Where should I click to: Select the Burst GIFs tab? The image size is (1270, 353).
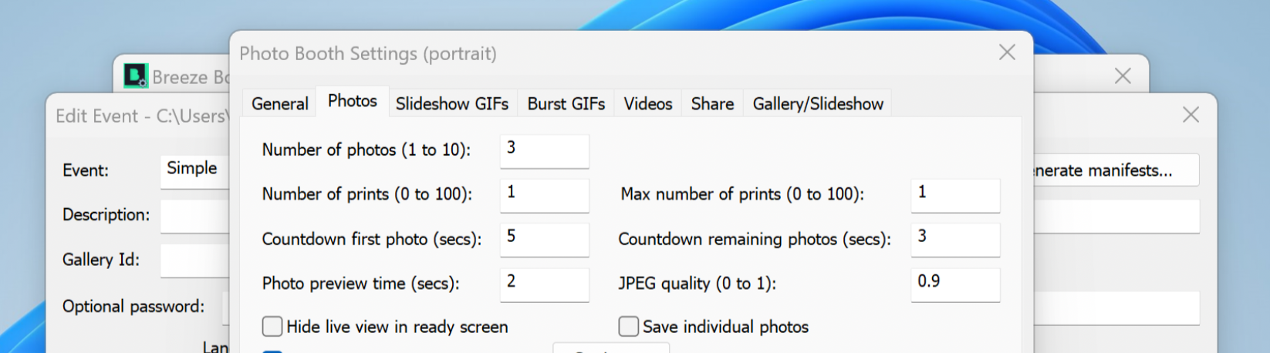point(566,104)
